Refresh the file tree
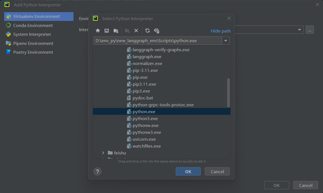 click(148, 31)
